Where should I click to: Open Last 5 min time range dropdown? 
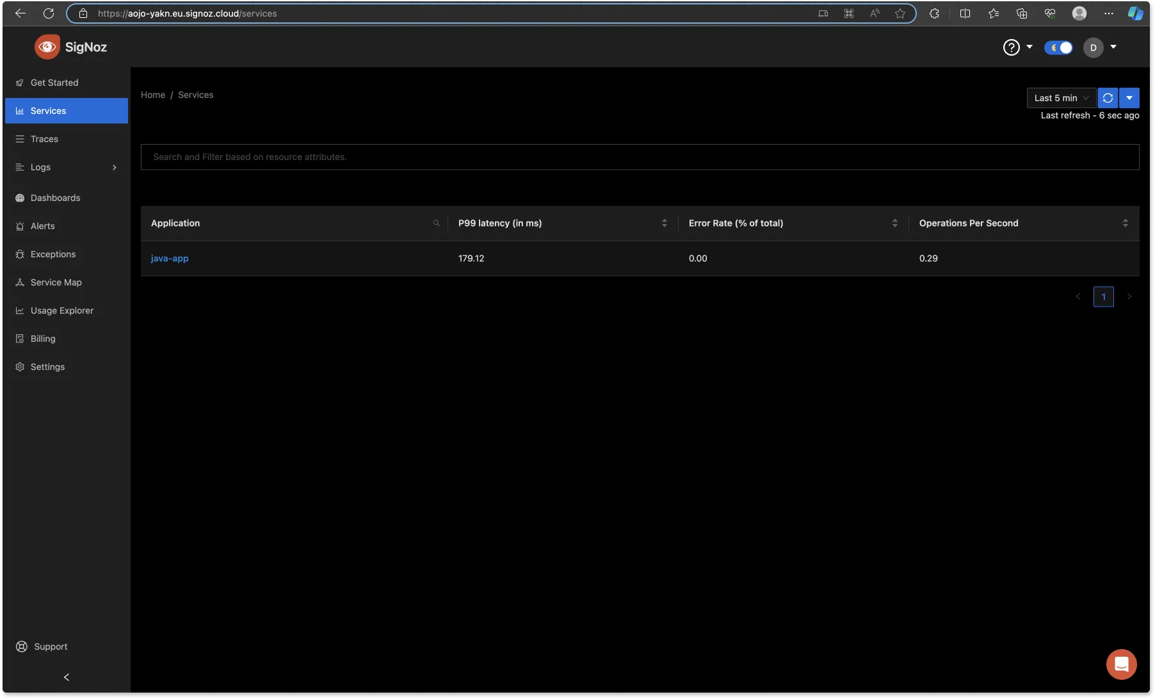pyautogui.click(x=1061, y=98)
